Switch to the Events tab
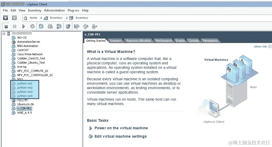 [180, 41]
